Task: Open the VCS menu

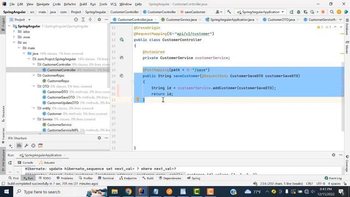Action: [x=113, y=4]
